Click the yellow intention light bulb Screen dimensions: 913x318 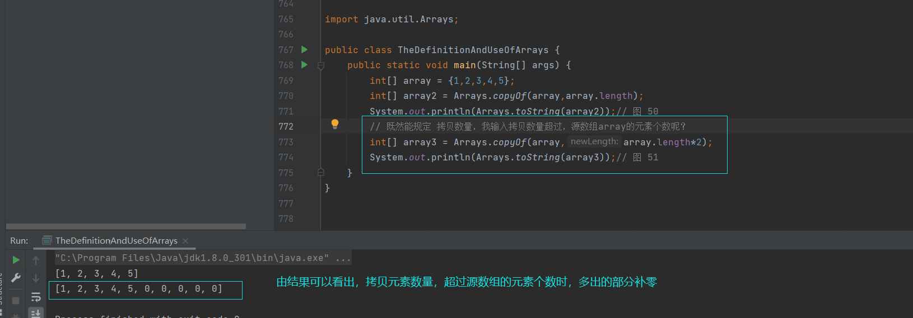coord(334,124)
